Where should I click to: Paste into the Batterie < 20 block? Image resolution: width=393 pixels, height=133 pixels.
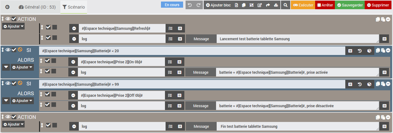383,50
